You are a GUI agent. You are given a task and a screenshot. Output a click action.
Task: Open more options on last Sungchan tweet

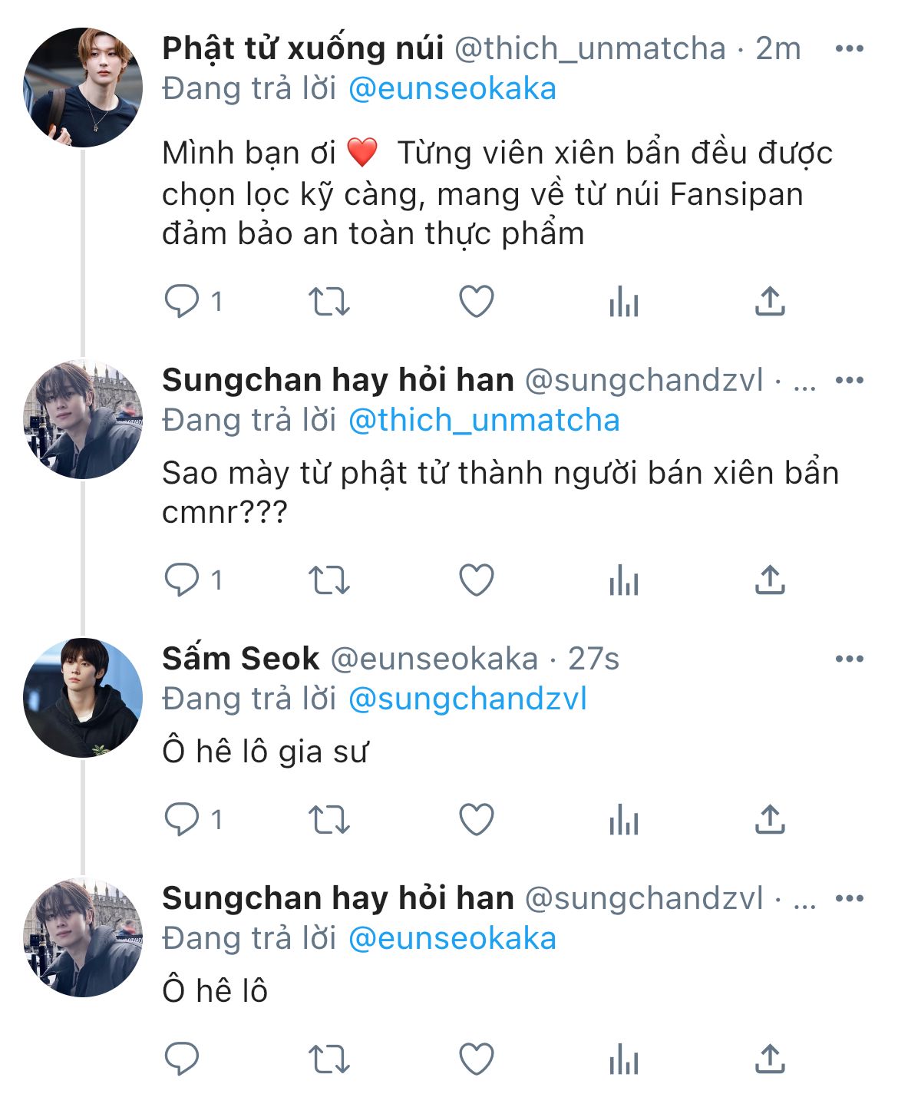tap(849, 898)
